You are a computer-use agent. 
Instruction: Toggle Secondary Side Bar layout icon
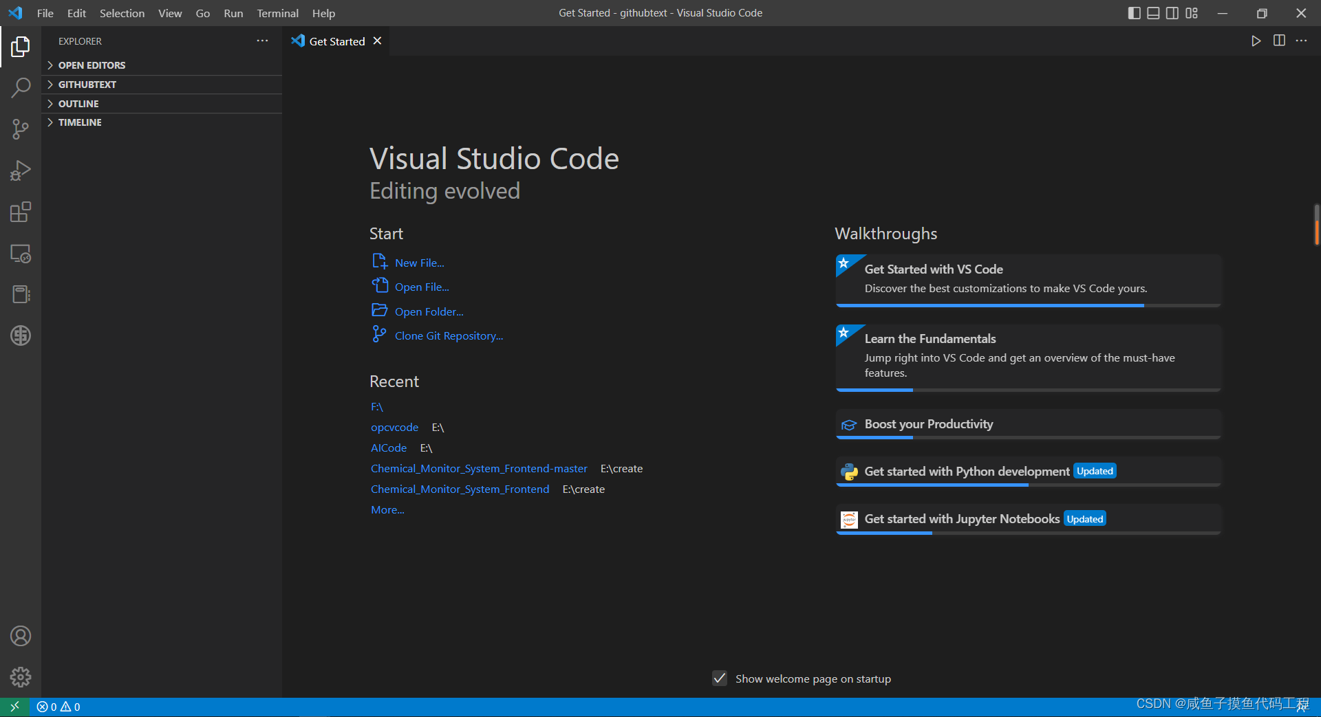pos(1172,13)
